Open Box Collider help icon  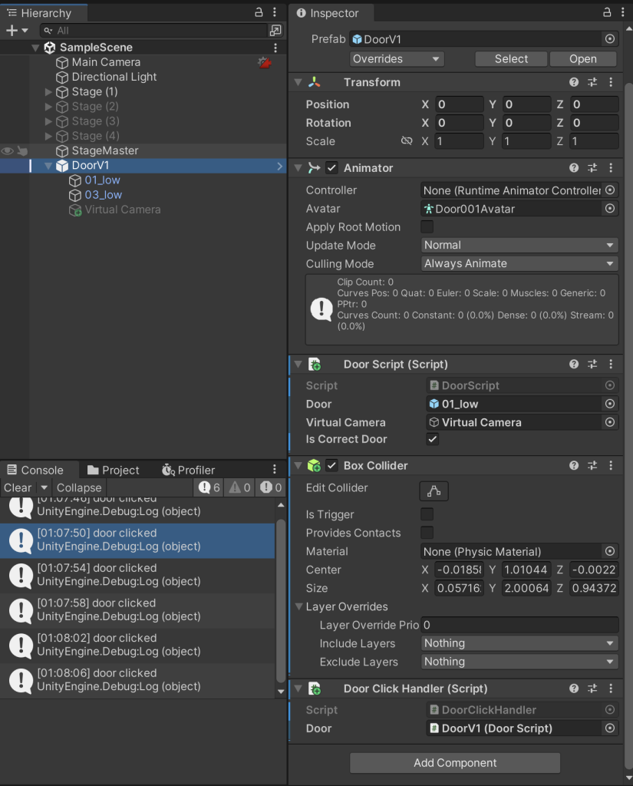point(574,466)
